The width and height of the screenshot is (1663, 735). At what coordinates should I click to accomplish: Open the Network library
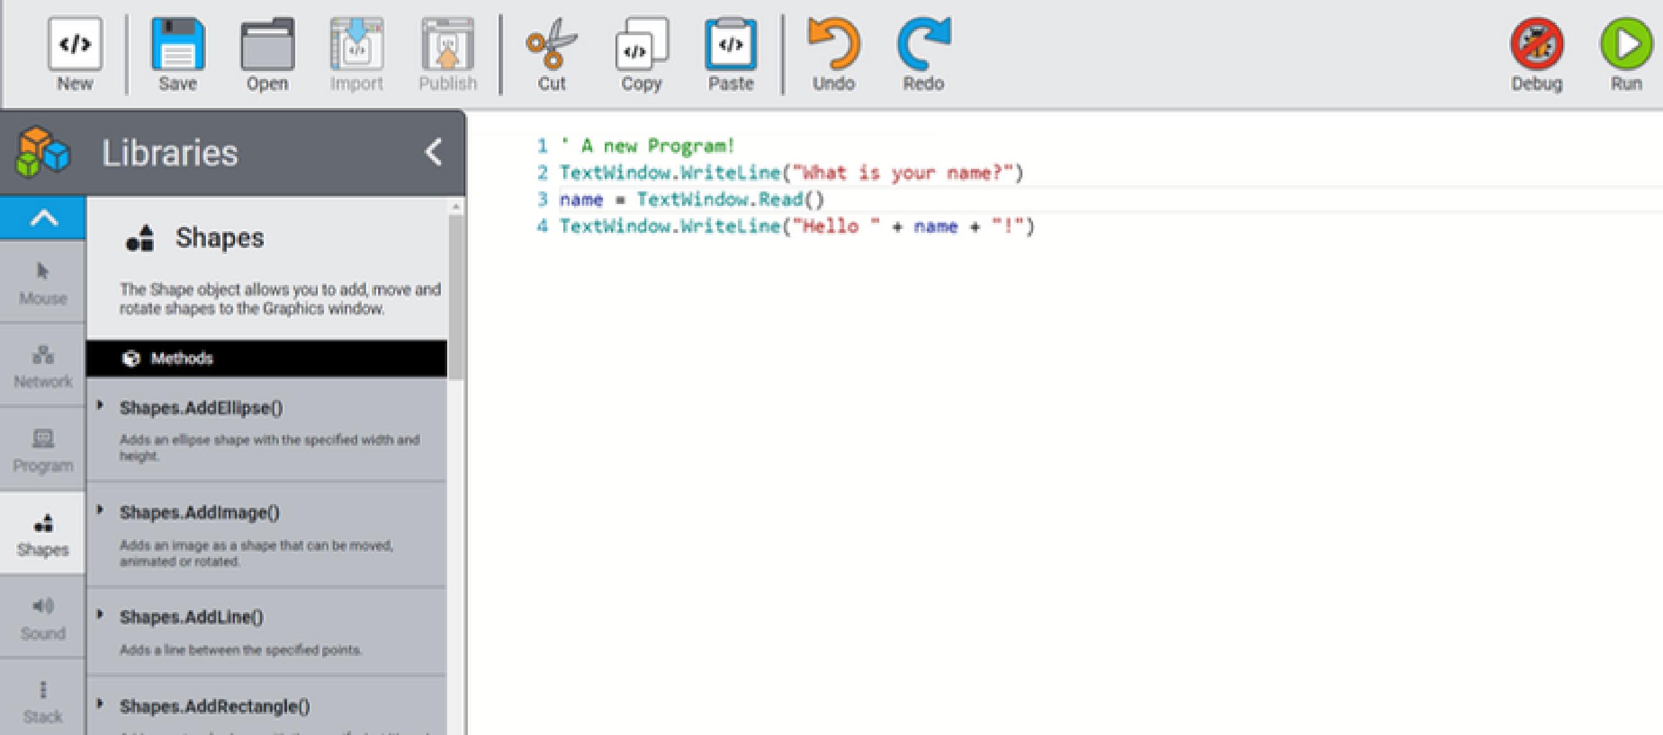[42, 365]
